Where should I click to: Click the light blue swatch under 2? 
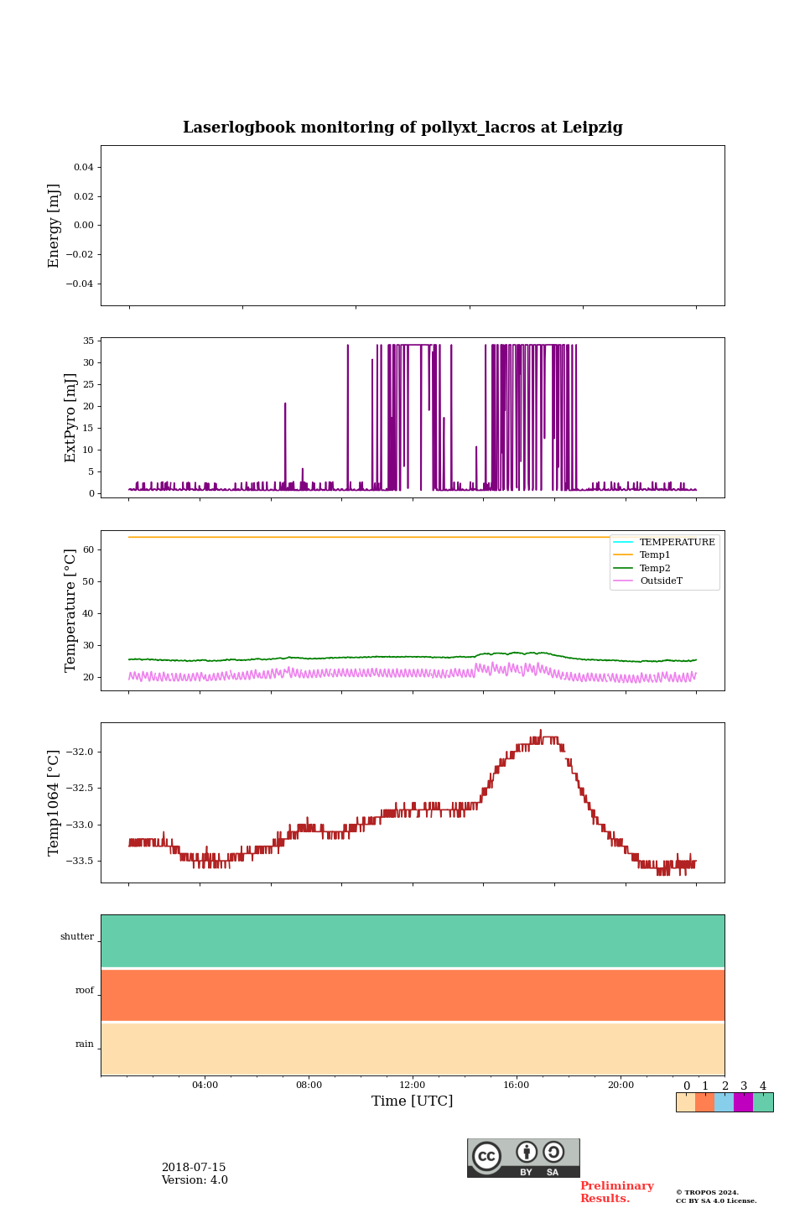coord(724,1102)
